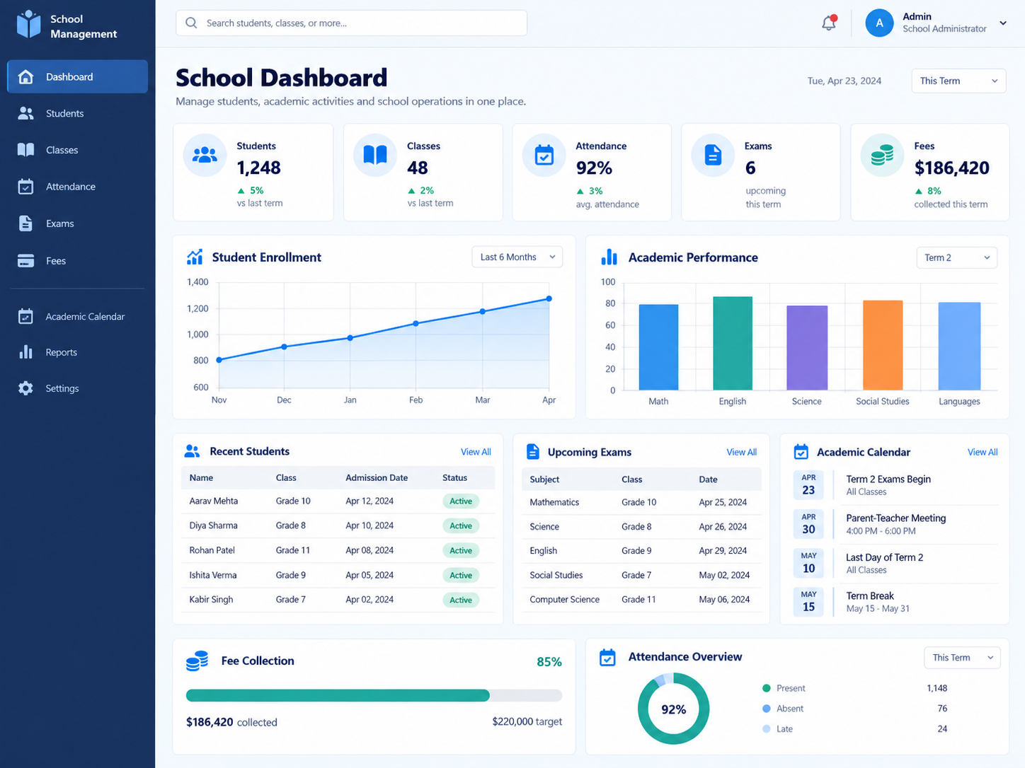Click the Students card people icon

(205, 155)
